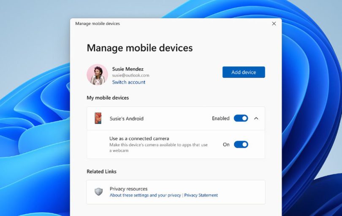Disable the Susie's Android Enabled toggle
The image size is (342, 216).
241,118
